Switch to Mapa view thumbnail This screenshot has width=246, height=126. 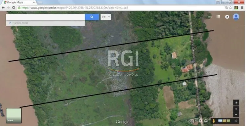click(14, 116)
